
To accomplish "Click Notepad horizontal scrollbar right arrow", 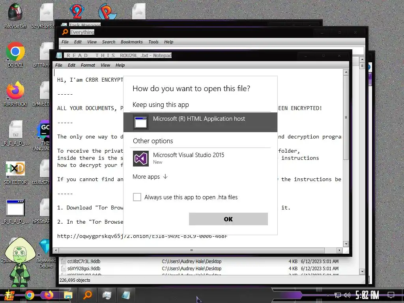I will (339, 250).
